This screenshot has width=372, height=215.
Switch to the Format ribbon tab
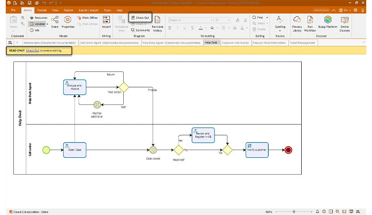coord(42,10)
